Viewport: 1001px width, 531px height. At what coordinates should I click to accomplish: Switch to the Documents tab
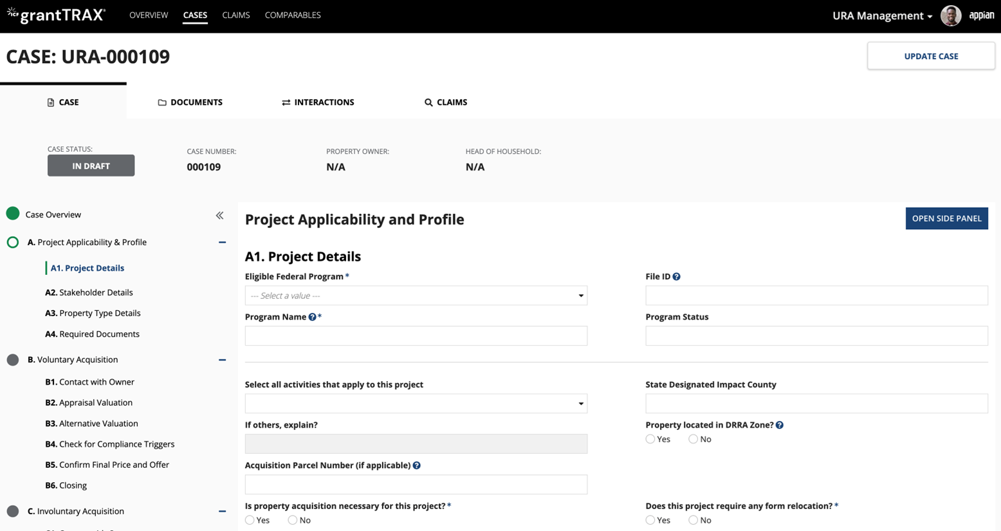[190, 102]
